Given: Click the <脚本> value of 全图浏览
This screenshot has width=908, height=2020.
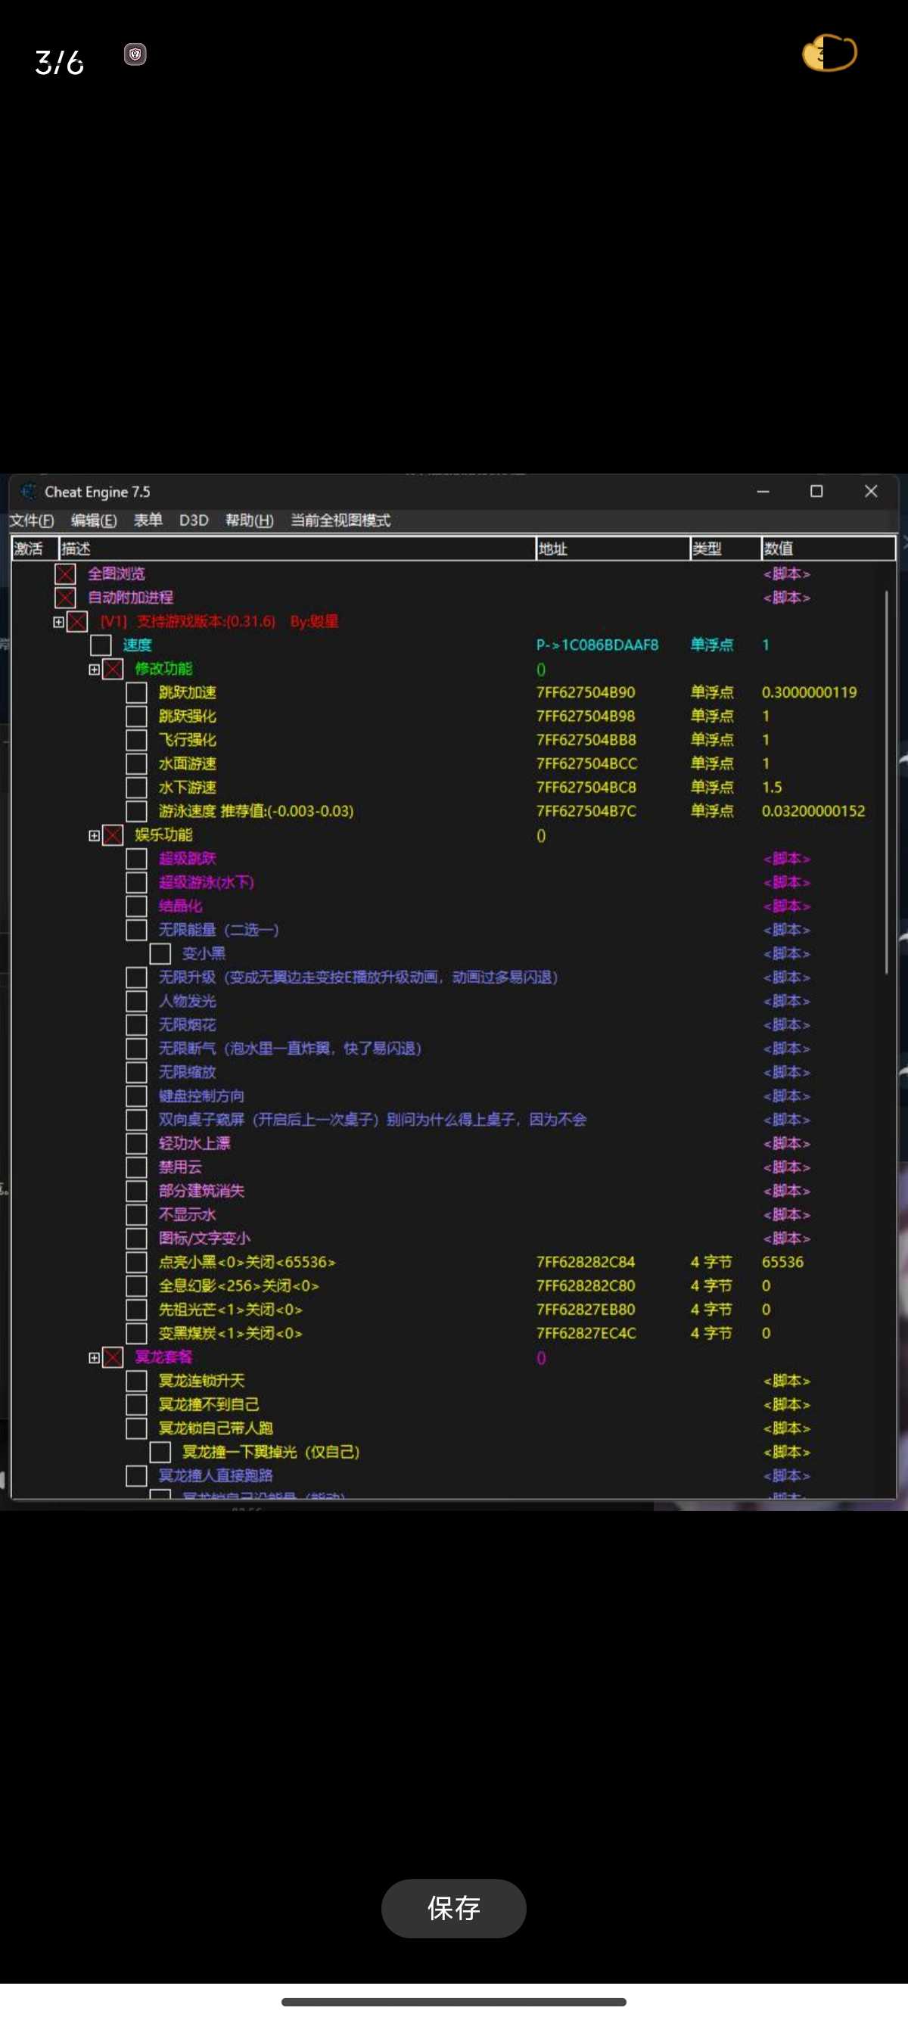Looking at the screenshot, I should [x=786, y=574].
